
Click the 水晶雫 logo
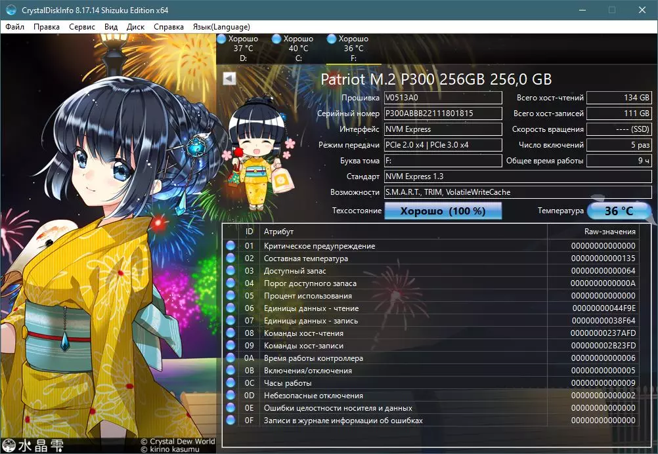tap(33, 445)
